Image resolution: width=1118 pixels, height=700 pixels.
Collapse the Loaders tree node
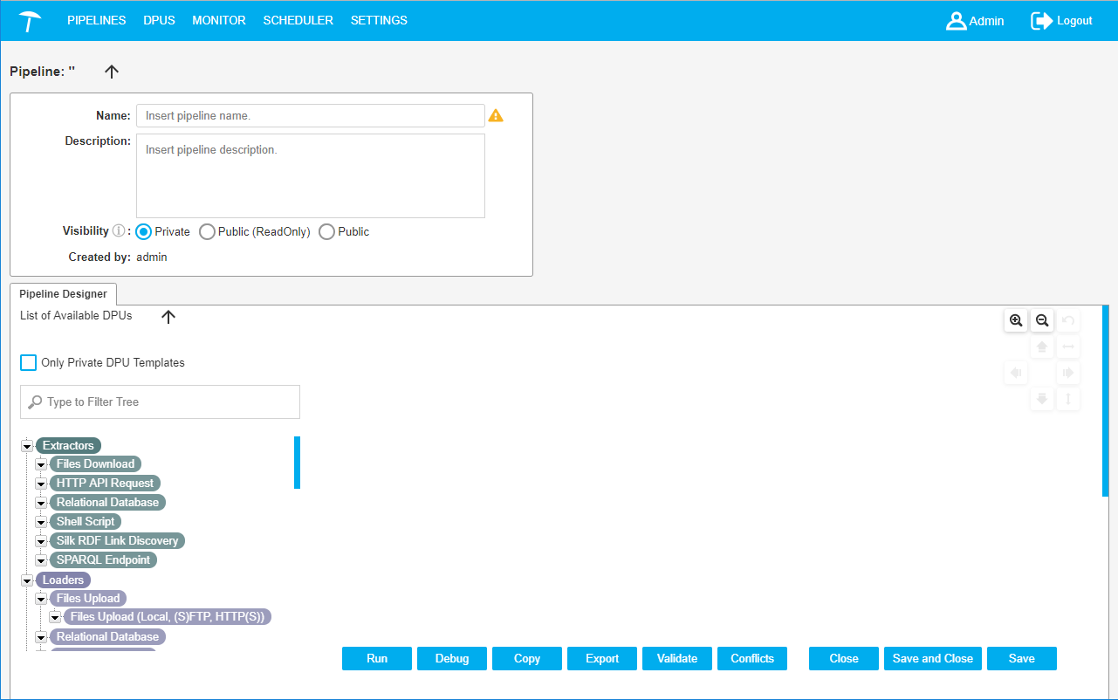27,580
